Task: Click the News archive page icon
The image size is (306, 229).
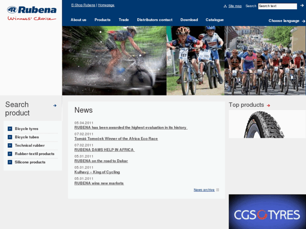Action: click(218, 190)
